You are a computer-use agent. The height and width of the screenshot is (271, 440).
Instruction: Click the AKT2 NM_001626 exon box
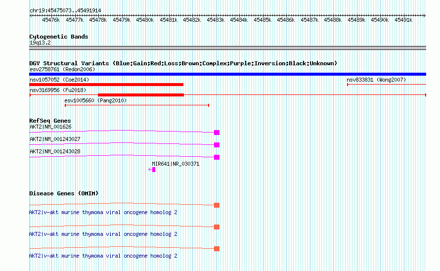(217, 133)
